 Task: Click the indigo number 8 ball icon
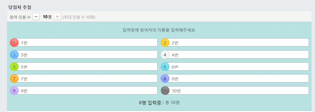tap(165, 78)
